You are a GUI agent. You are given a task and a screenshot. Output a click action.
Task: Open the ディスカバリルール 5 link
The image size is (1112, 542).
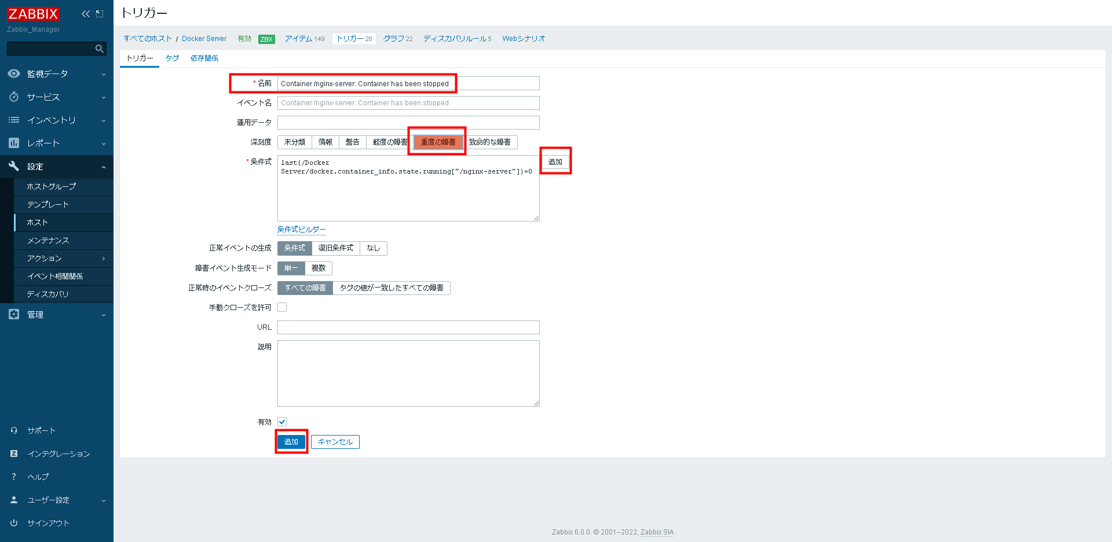[x=457, y=39]
